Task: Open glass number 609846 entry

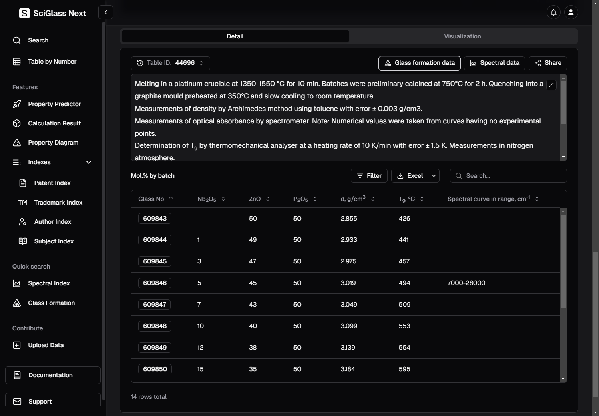Action: 155,283
